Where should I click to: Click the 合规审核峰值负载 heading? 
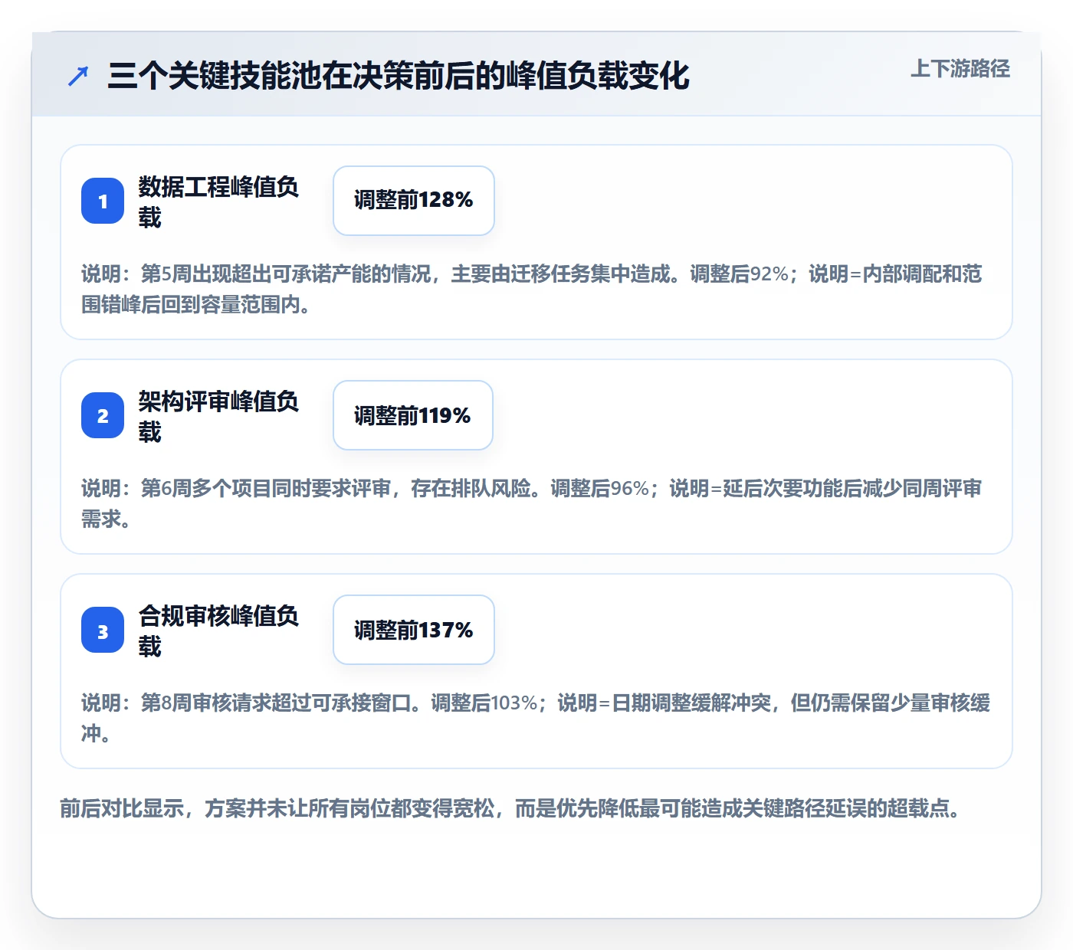tap(218, 631)
